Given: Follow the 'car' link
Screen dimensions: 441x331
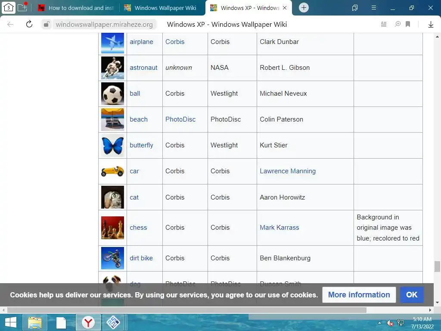Looking at the screenshot, I should click(134, 171).
